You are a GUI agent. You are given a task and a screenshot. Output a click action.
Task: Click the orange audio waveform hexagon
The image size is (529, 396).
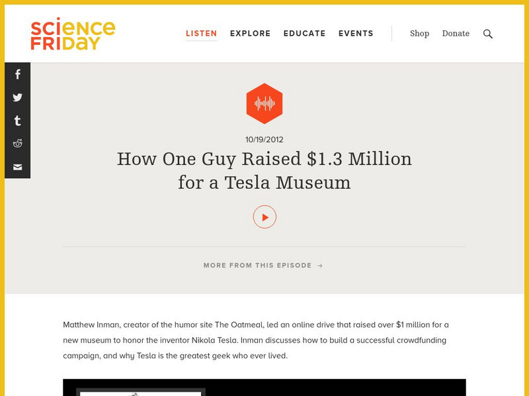[264, 104]
